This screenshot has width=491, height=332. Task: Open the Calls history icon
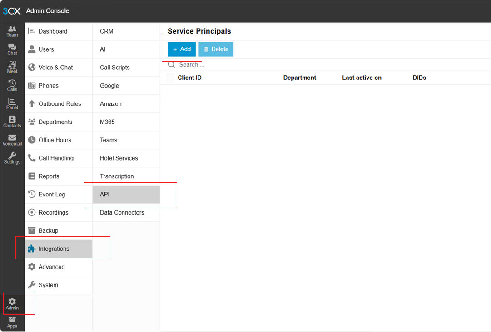click(12, 86)
